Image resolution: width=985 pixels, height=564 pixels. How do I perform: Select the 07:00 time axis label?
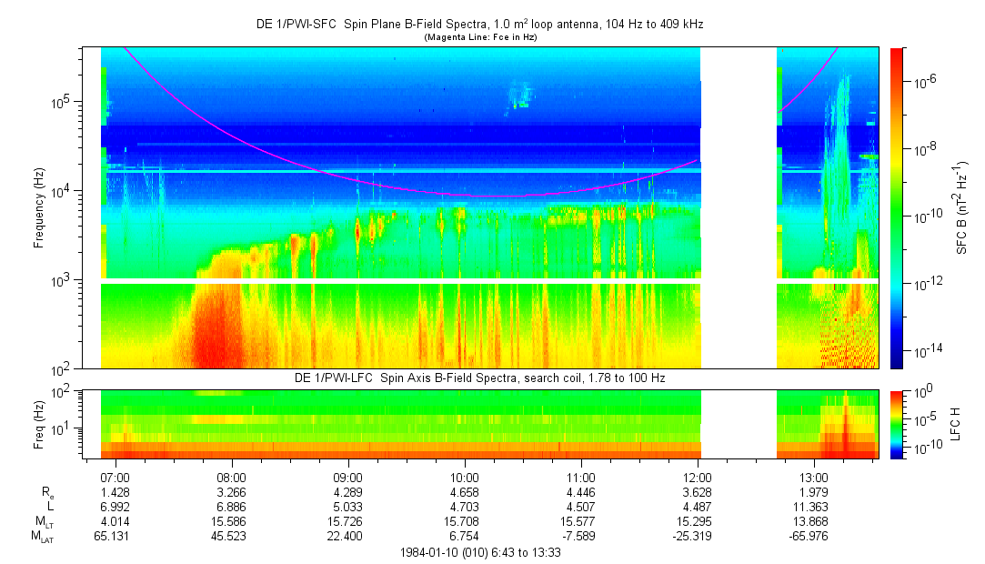[x=116, y=477]
